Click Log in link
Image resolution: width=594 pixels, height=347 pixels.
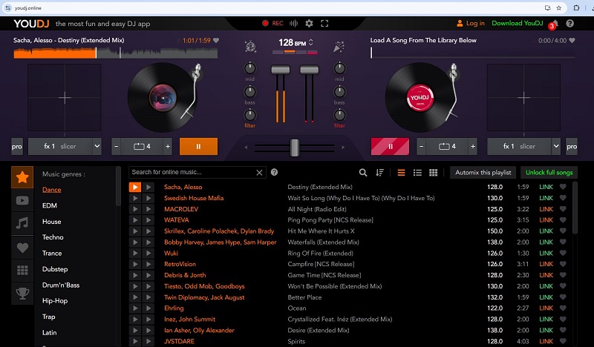pyautogui.click(x=471, y=24)
